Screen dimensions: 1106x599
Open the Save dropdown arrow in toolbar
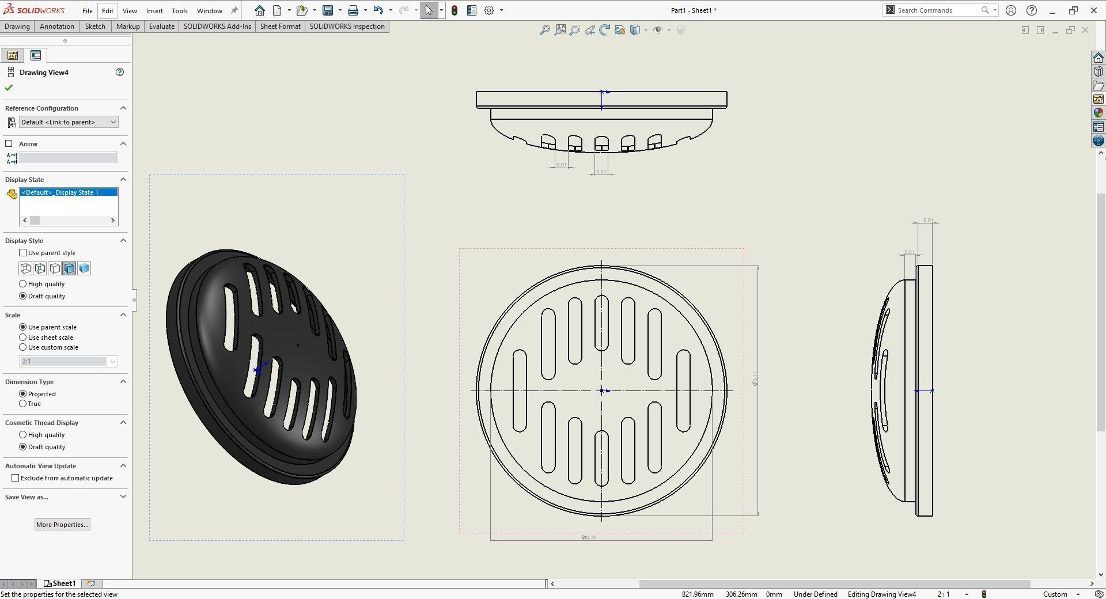tap(340, 10)
